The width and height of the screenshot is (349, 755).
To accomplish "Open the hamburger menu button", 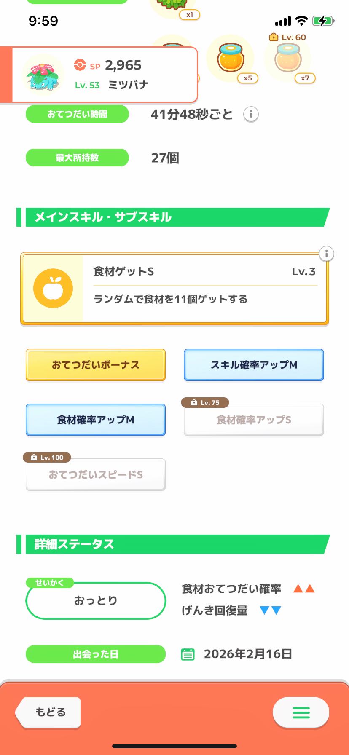I will click(301, 712).
